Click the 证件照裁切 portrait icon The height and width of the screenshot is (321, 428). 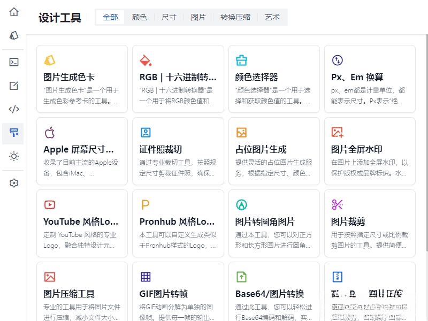tap(146, 133)
